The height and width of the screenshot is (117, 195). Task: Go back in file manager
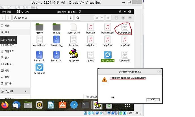(3, 18)
